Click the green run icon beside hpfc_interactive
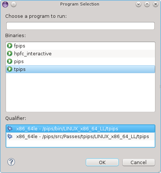This screenshot has height=173, width=161. click(10, 53)
